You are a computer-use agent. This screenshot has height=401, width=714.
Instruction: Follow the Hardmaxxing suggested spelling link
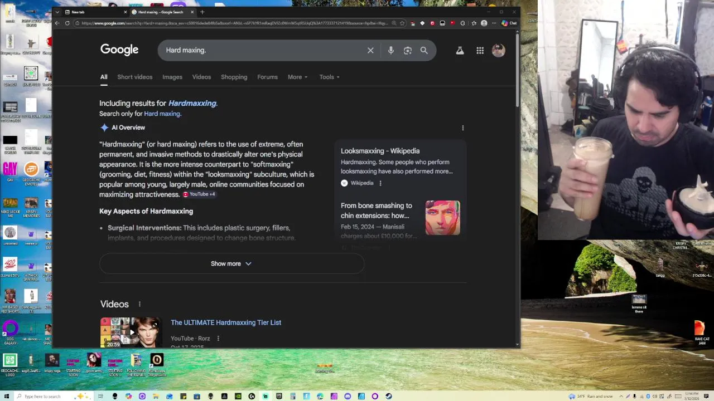coord(192,103)
